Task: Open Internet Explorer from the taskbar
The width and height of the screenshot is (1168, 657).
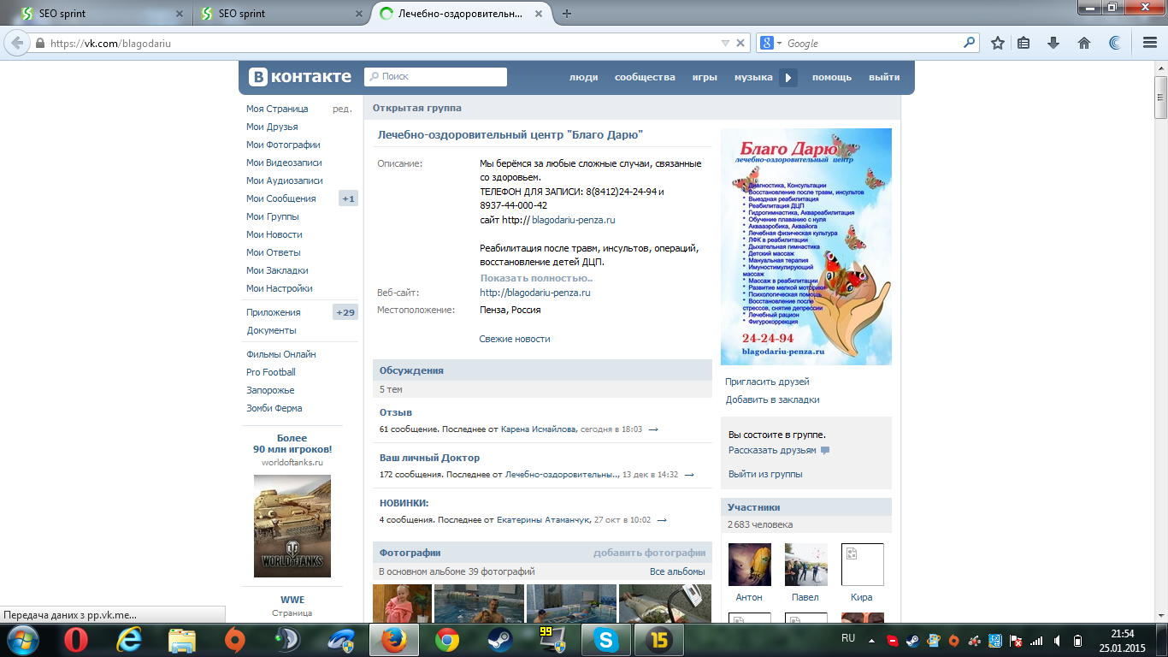Action: (130, 639)
